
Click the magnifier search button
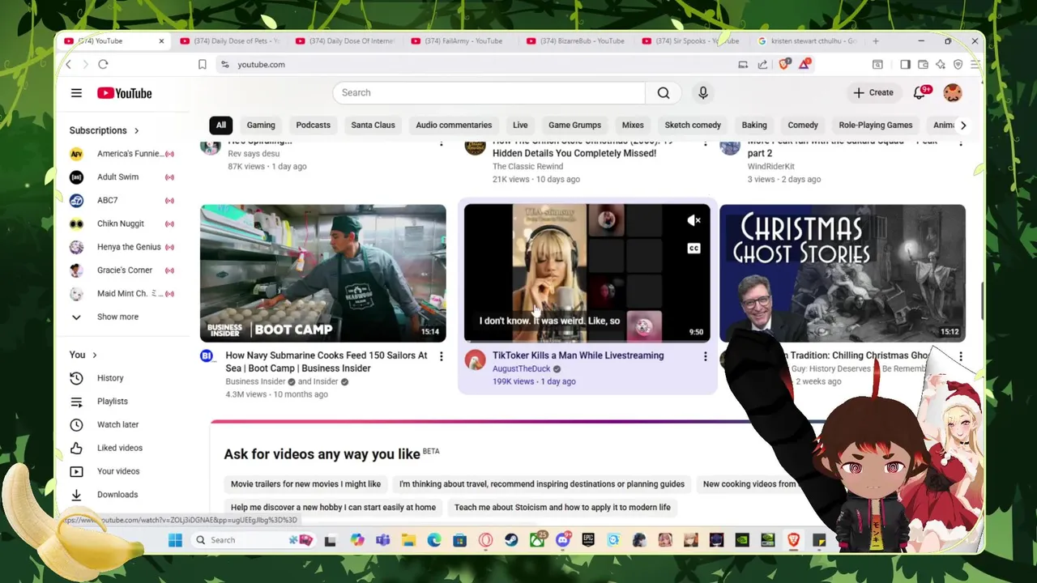pyautogui.click(x=664, y=93)
